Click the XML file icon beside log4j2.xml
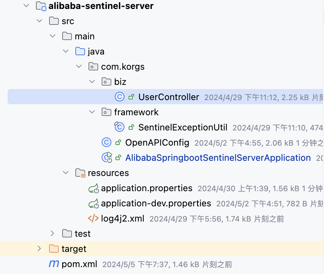The width and height of the screenshot is (325, 274). (x=93, y=218)
